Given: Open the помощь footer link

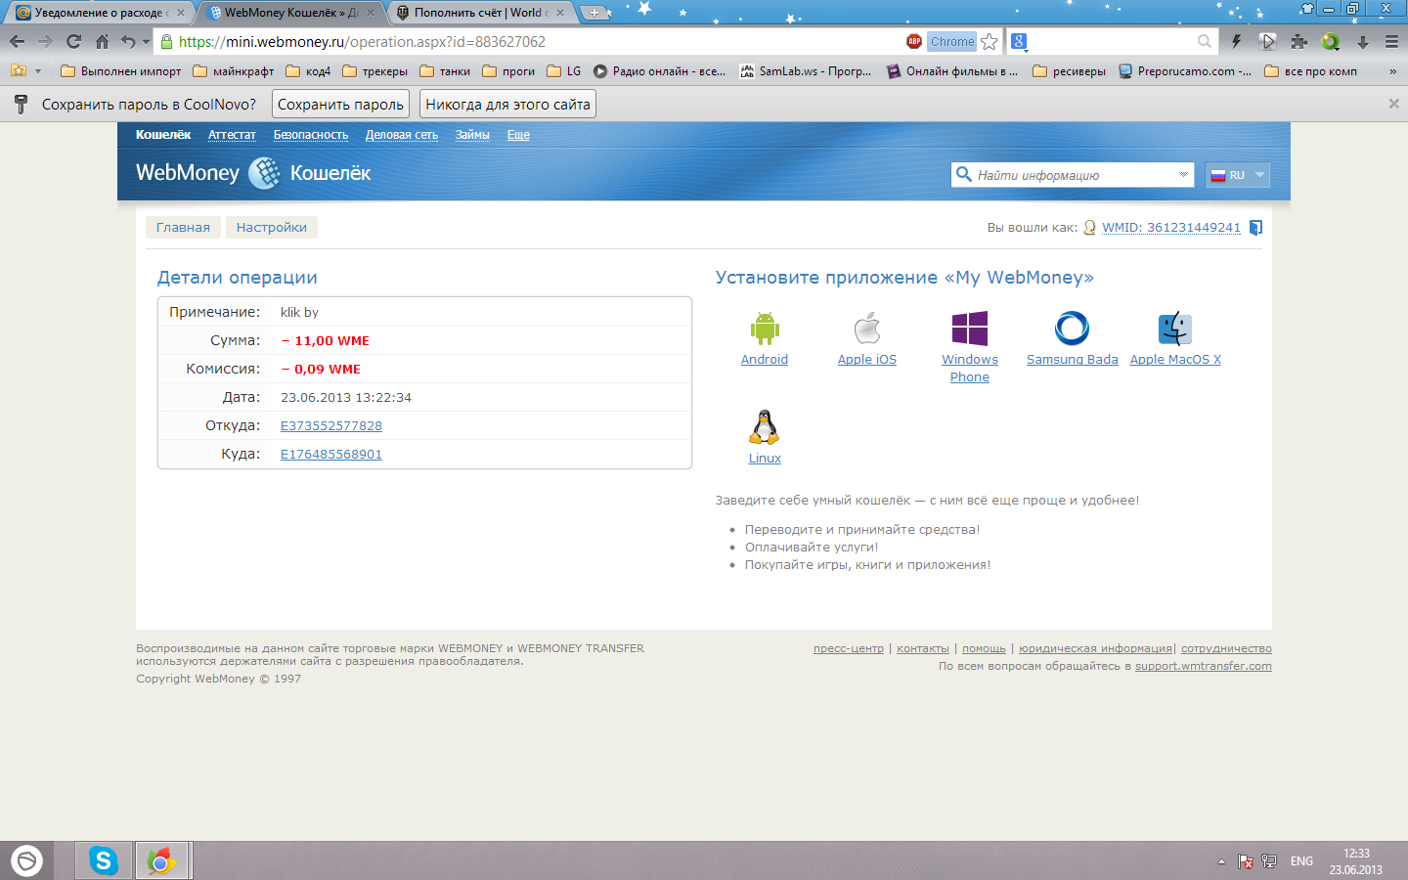Looking at the screenshot, I should pos(984,649).
